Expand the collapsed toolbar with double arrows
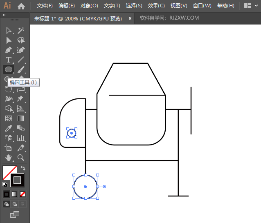The width and height of the screenshot is (261, 223). coord(4,15)
